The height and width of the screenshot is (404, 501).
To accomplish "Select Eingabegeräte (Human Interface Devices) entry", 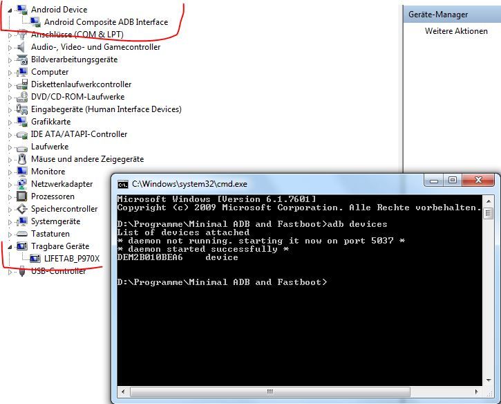I will coord(106,109).
